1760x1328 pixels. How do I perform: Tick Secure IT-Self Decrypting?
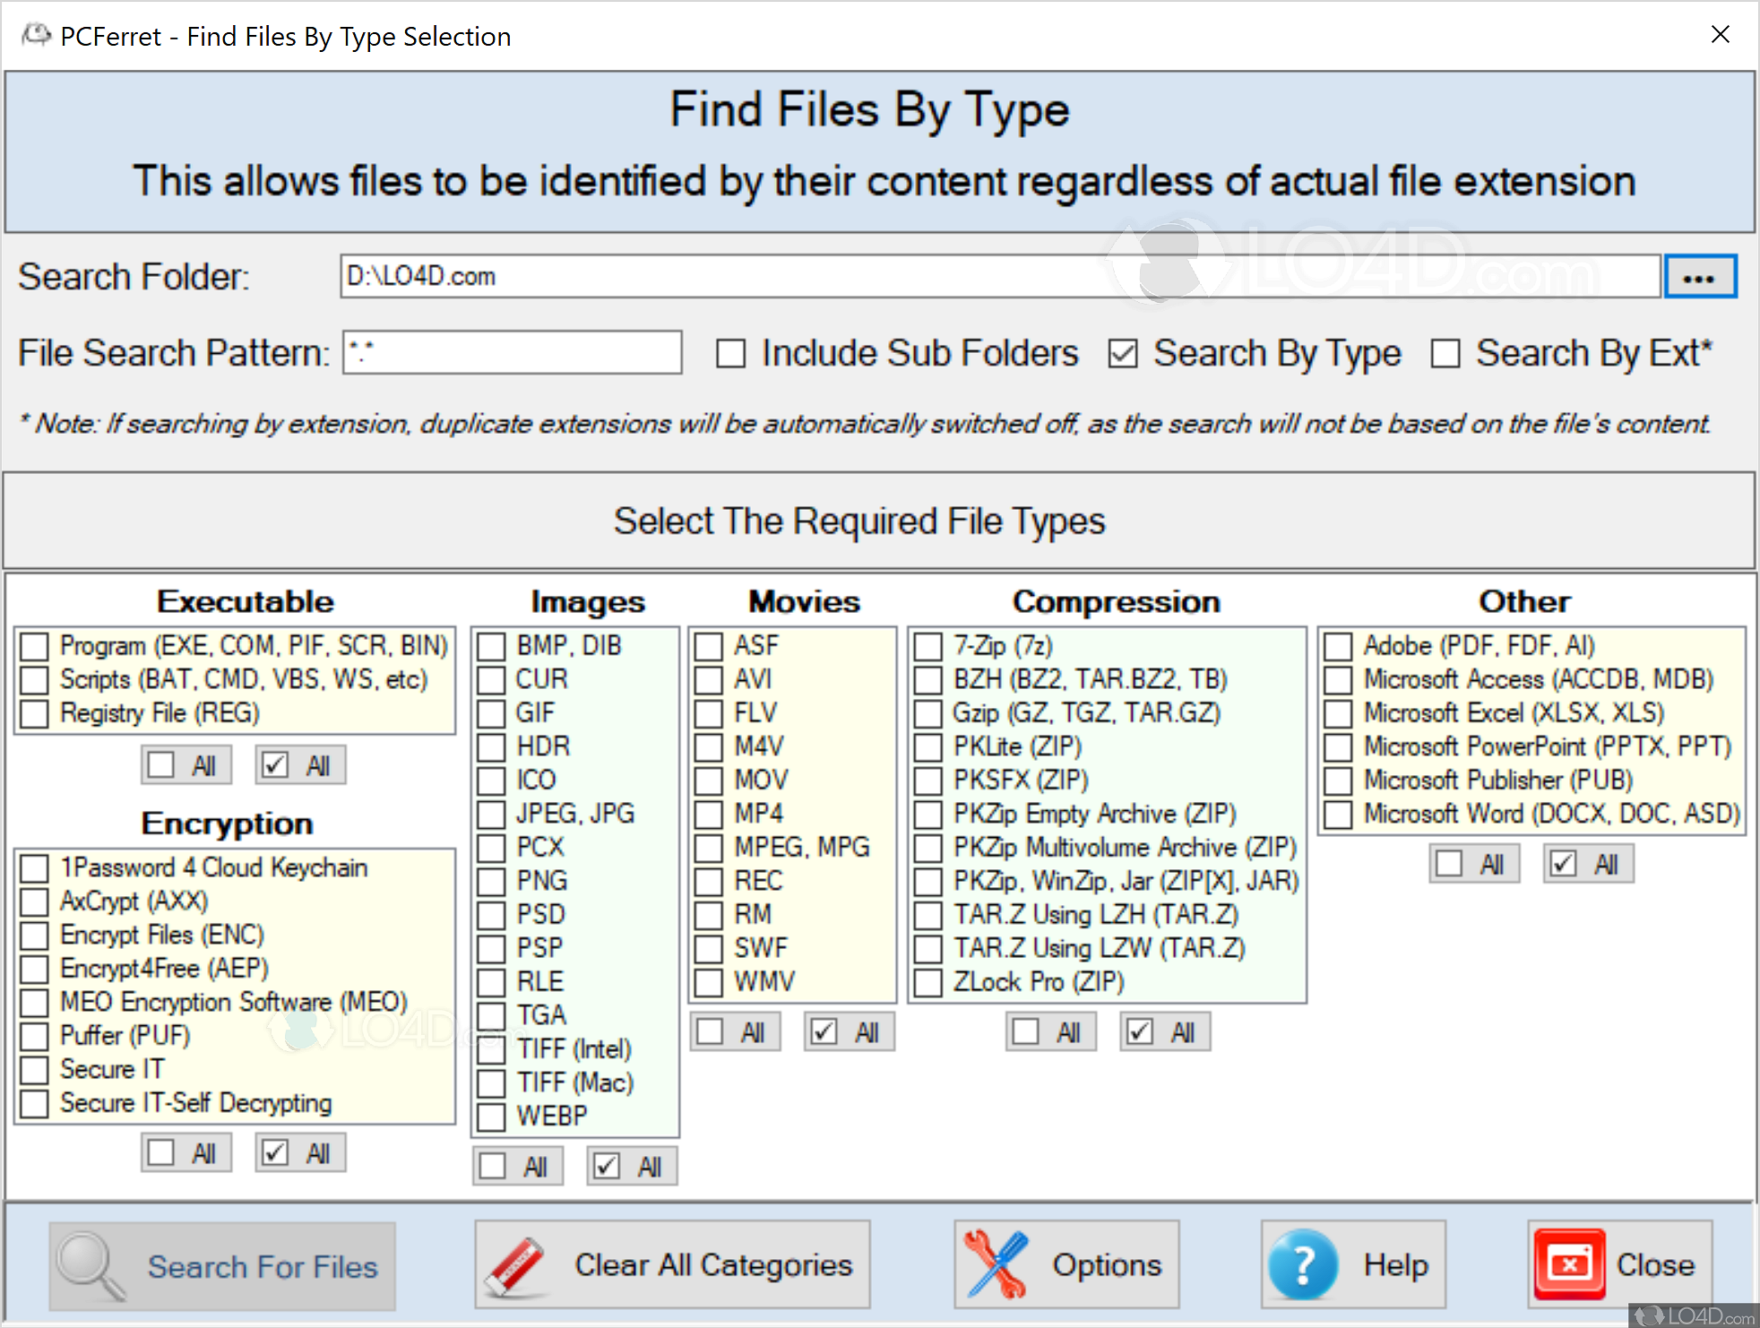(35, 1103)
